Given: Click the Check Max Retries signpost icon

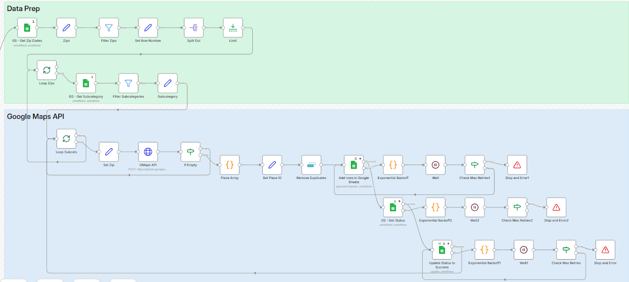Looking at the screenshot, I should point(566,250).
